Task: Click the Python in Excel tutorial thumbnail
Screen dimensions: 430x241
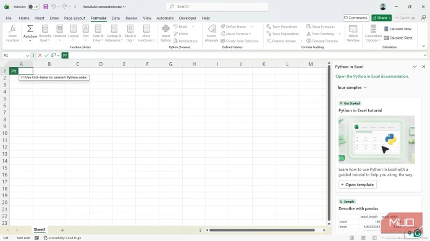Action: [x=376, y=139]
